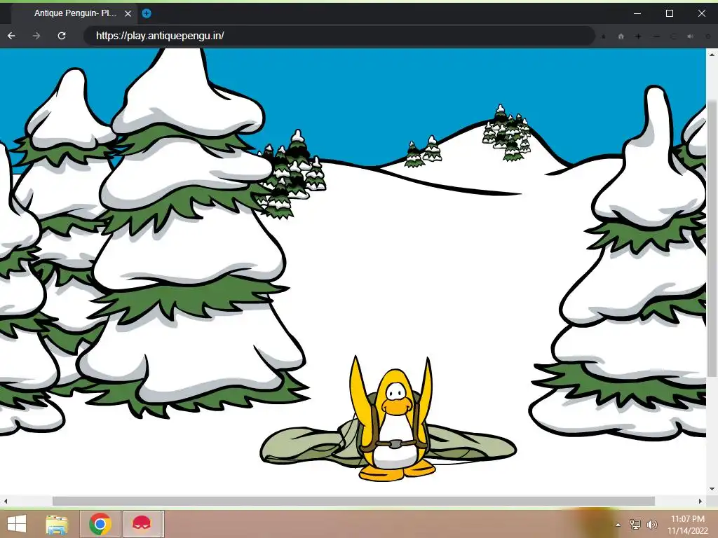Click the horizontal scrollbar right arrow
718x538 pixels.
[x=700, y=501]
